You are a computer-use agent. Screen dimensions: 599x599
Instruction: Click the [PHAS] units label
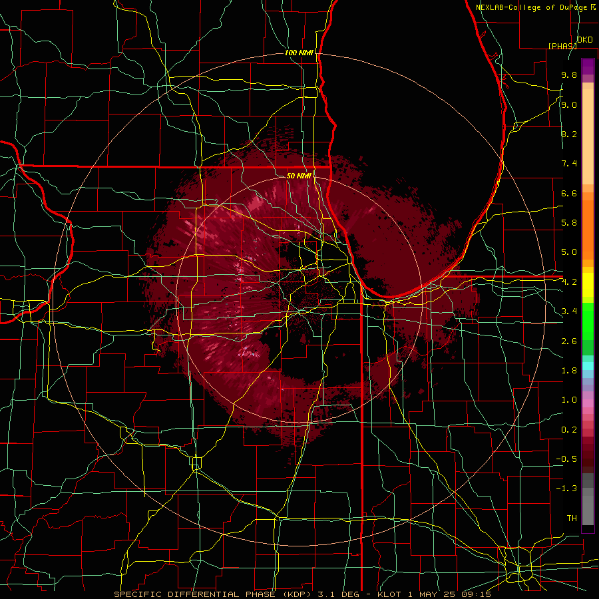pos(562,46)
